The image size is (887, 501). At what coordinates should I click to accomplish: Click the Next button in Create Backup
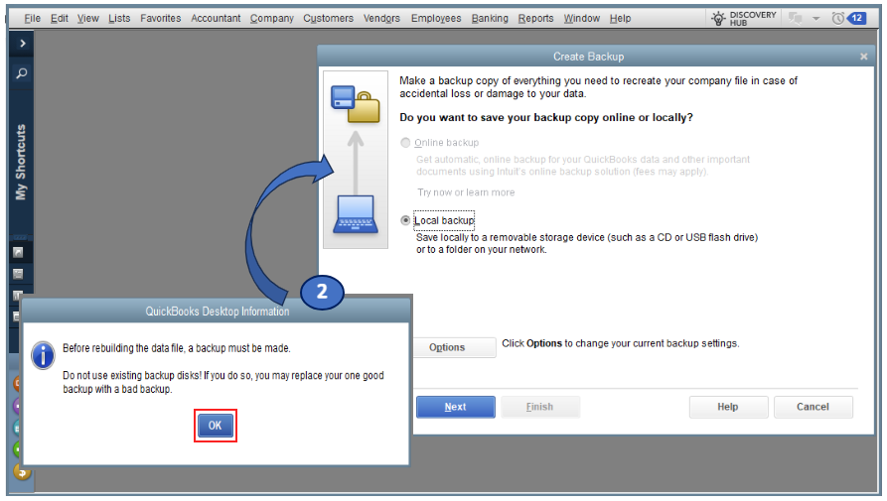click(x=455, y=407)
